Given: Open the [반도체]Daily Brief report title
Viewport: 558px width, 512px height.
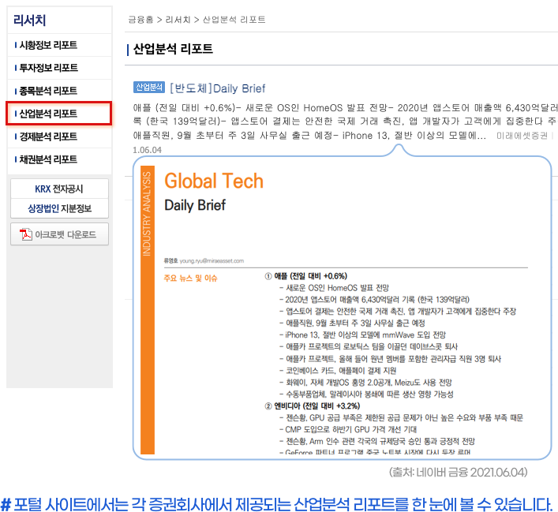Looking at the screenshot, I should tap(217, 88).
